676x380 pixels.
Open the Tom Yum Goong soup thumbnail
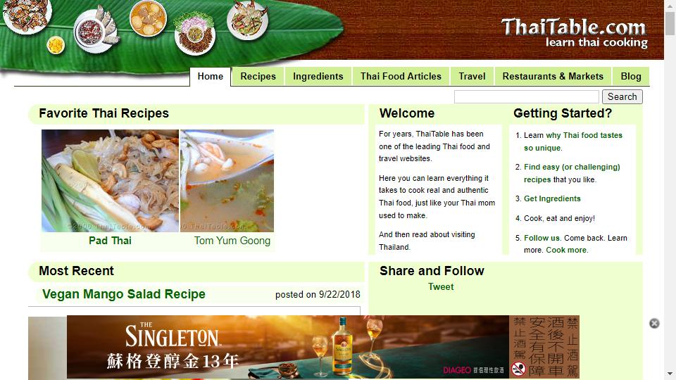click(227, 181)
